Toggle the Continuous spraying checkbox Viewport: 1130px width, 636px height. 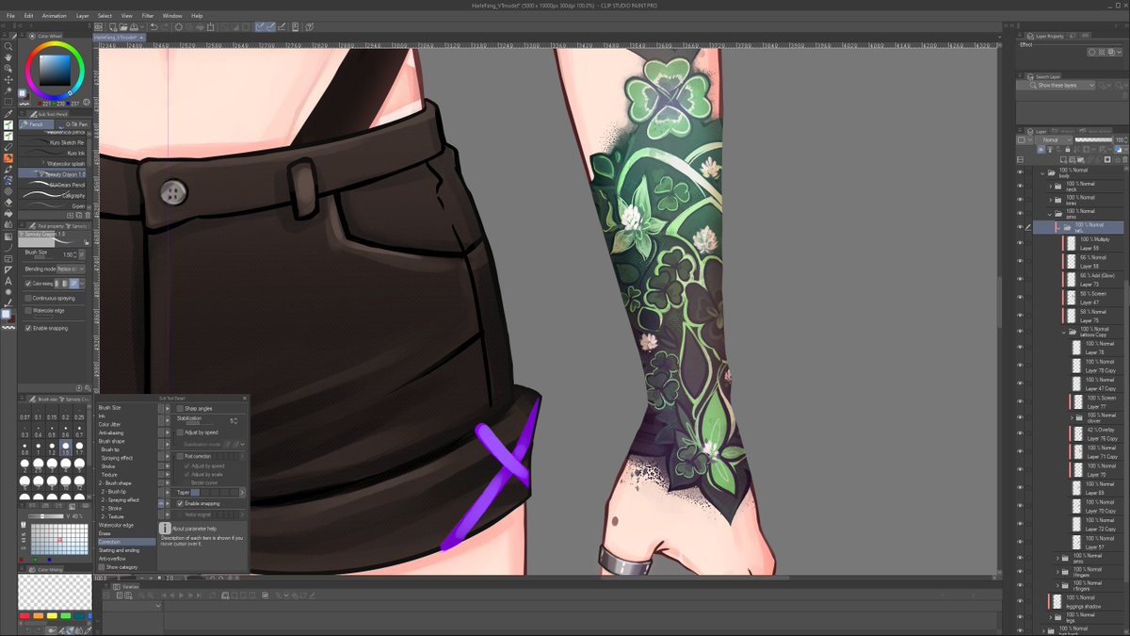pyautogui.click(x=29, y=298)
